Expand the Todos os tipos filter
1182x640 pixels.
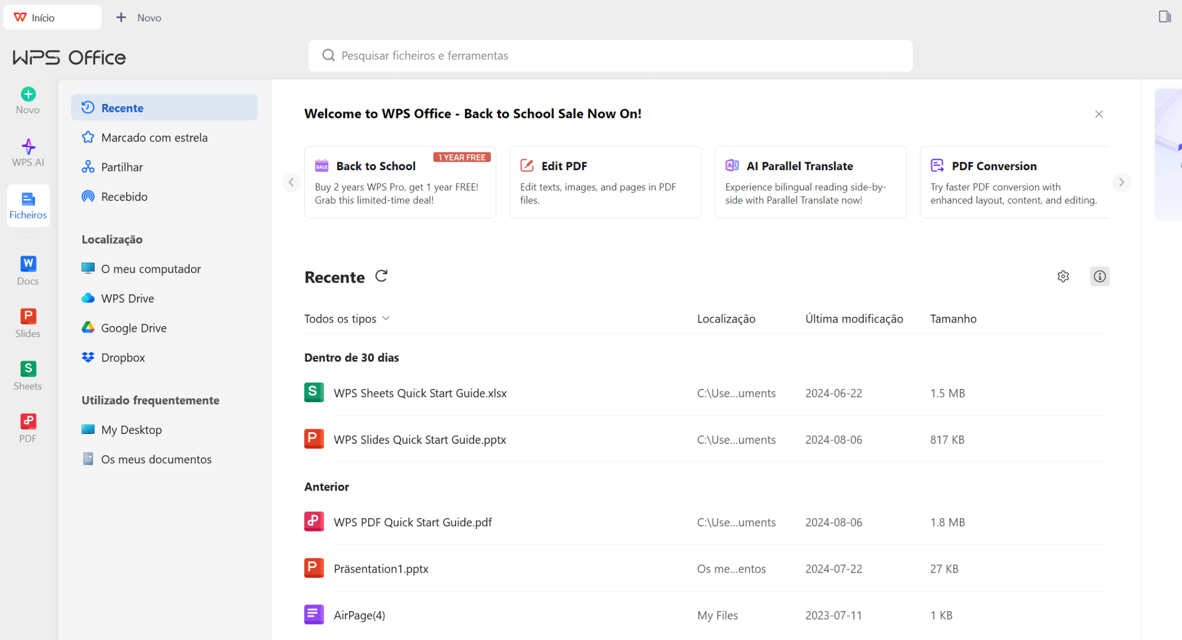click(x=347, y=319)
